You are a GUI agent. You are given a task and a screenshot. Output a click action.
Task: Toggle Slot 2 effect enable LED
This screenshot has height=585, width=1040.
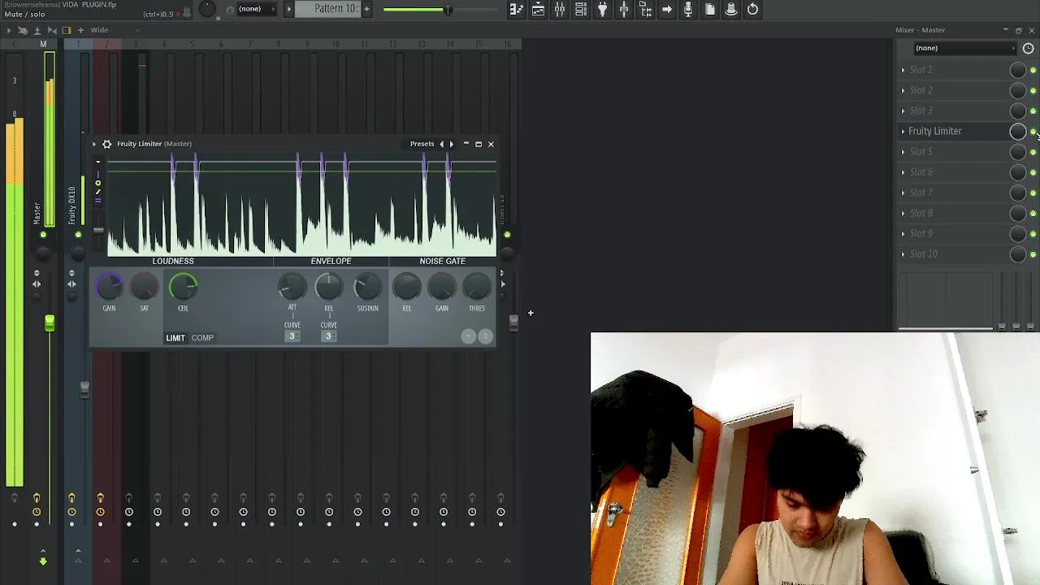(x=1033, y=90)
